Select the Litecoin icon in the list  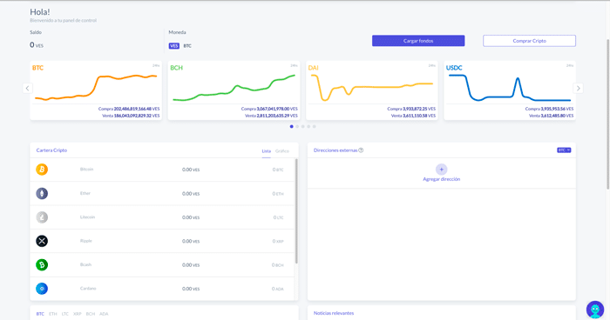(42, 217)
